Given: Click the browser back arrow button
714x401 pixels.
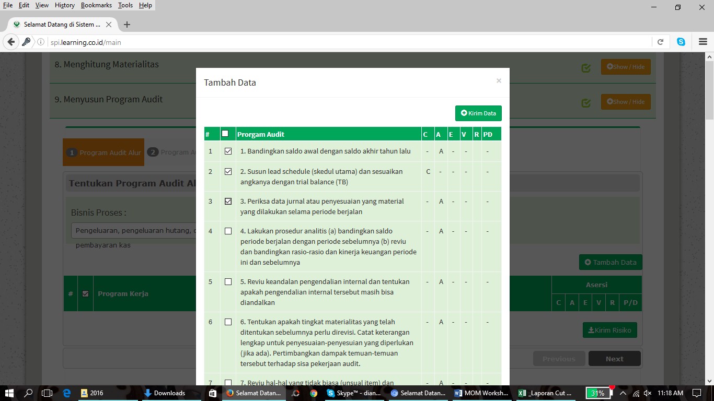Looking at the screenshot, I should coord(11,42).
